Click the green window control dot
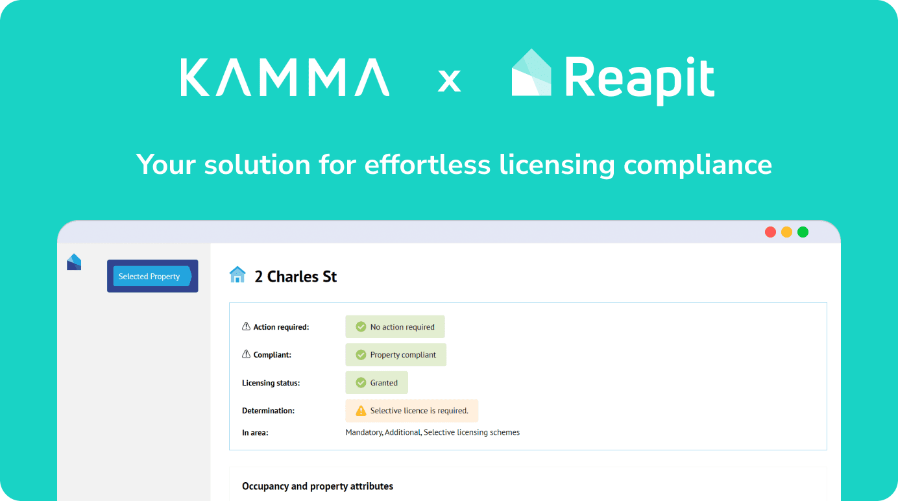898x501 pixels. [803, 232]
